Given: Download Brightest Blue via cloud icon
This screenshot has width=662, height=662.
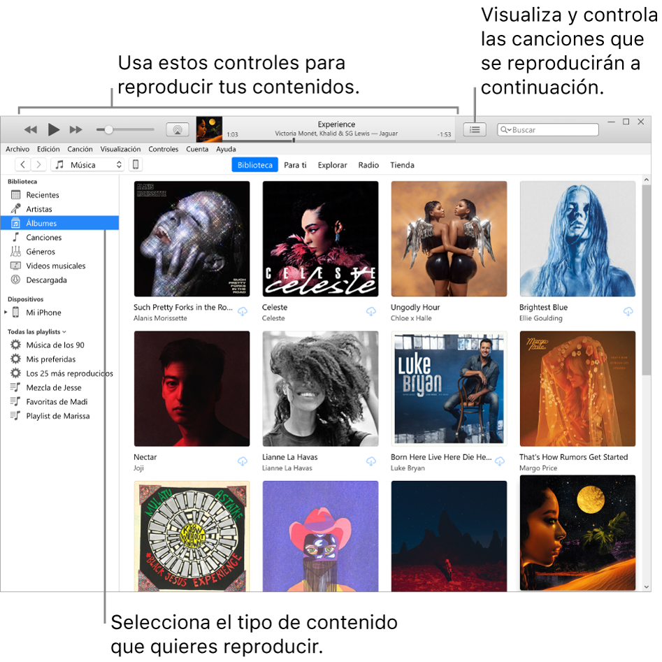Looking at the screenshot, I should tap(628, 312).
